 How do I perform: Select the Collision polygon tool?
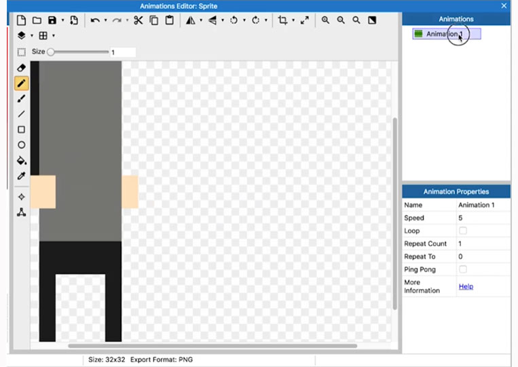click(22, 212)
